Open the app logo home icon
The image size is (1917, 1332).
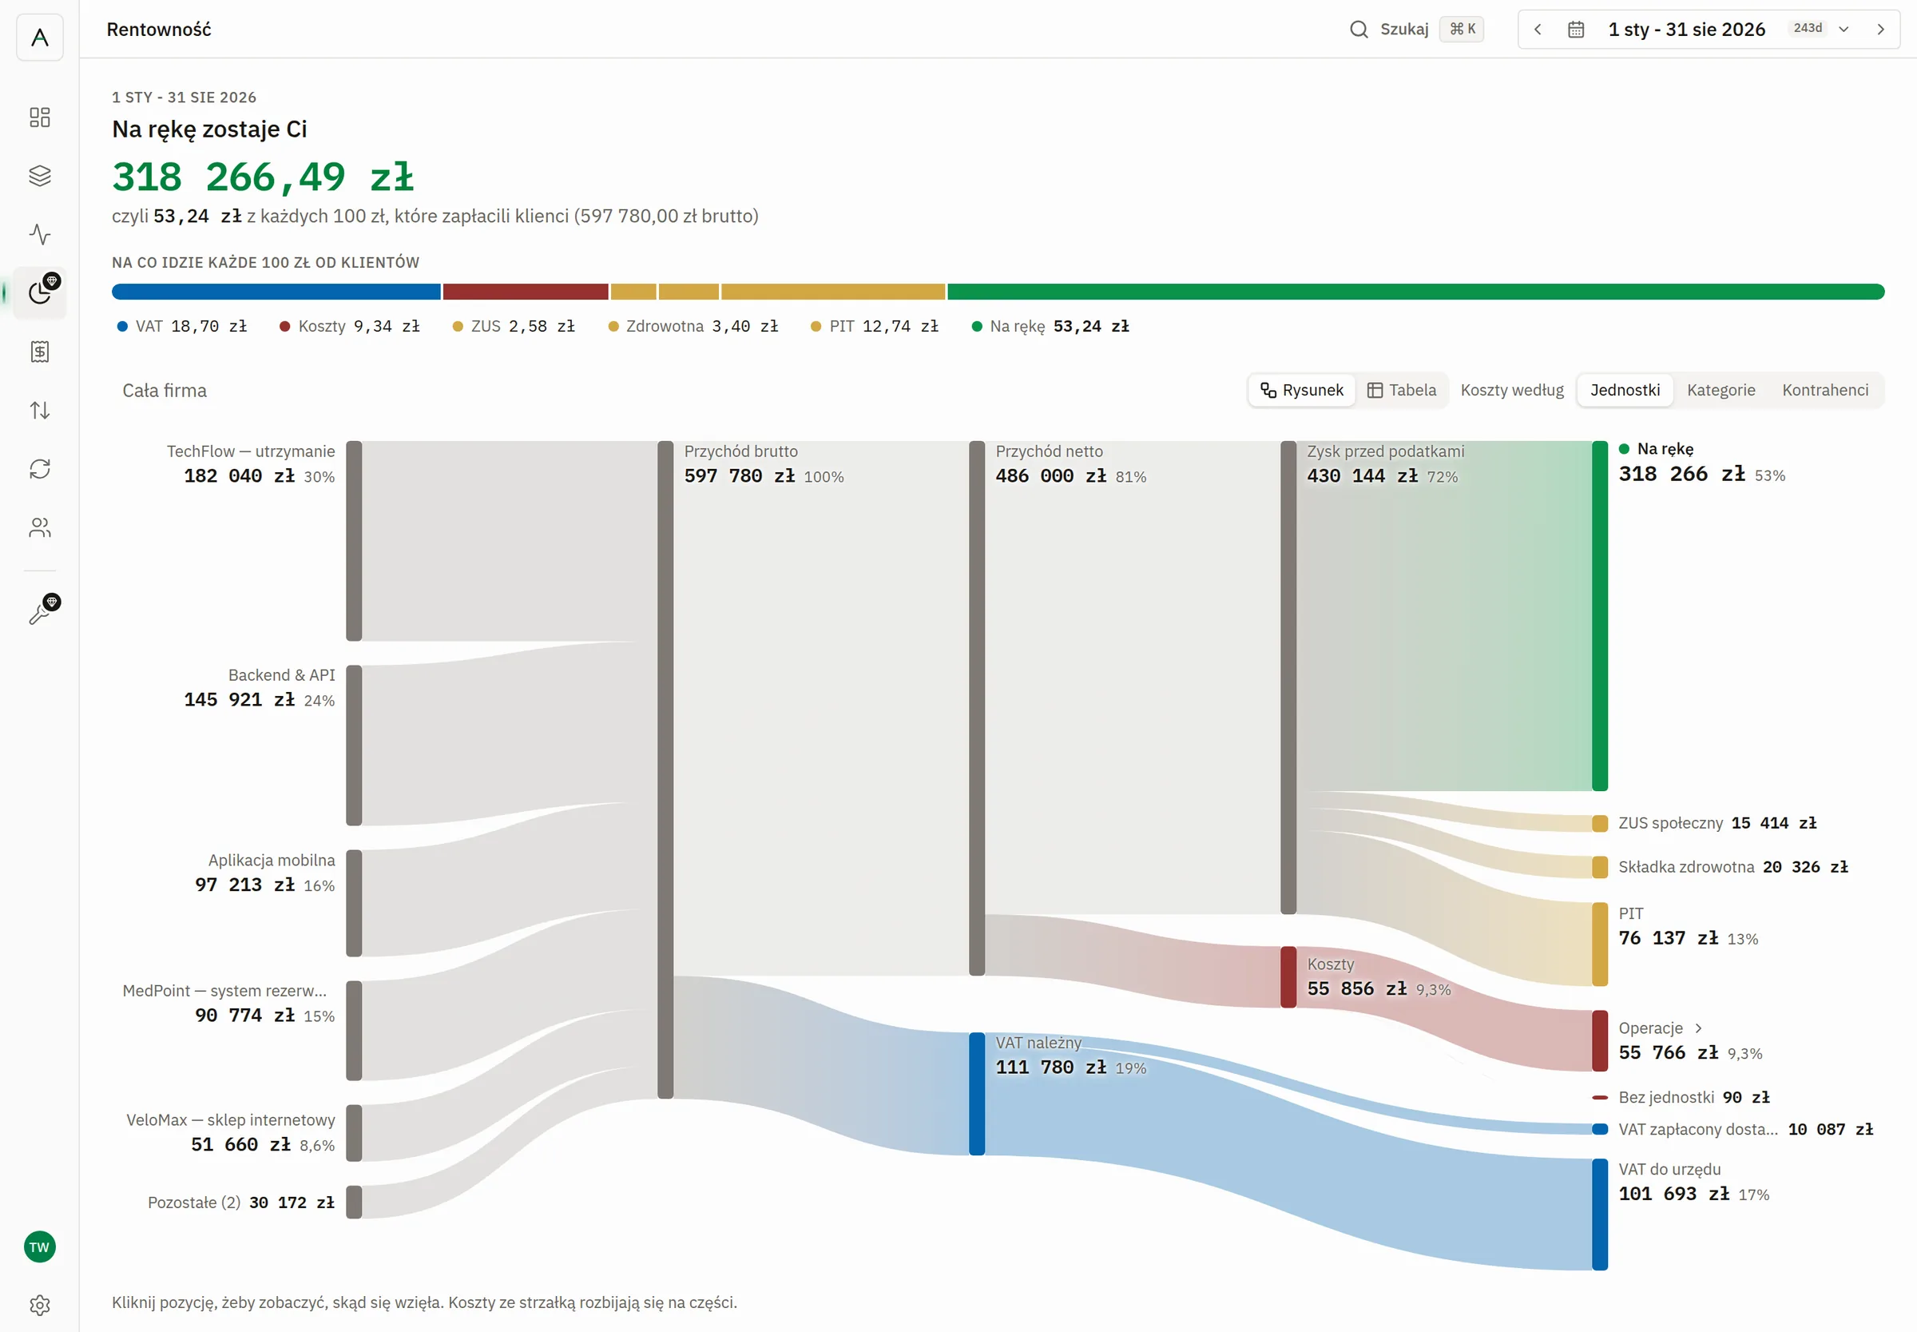[39, 37]
